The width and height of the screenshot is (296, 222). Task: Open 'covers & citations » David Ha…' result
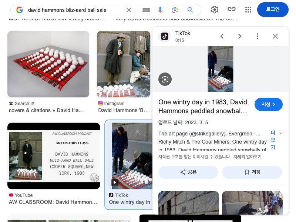point(46,110)
